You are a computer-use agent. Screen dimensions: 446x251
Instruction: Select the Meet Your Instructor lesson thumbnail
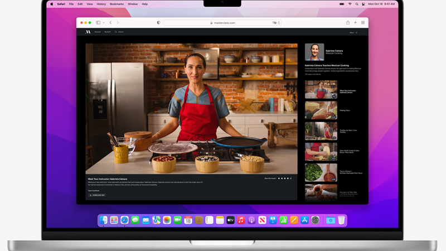coord(321,90)
